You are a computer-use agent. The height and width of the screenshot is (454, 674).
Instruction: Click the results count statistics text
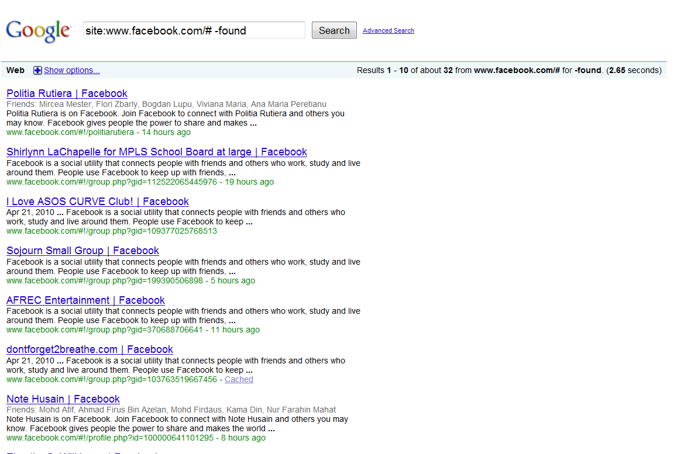coord(509,70)
